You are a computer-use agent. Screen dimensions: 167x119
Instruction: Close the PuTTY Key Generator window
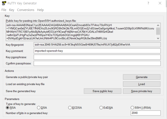tap(160, 3)
